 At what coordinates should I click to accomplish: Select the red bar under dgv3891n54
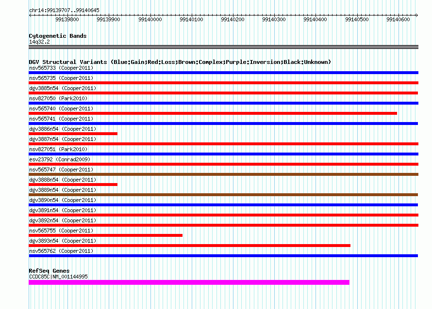(223, 215)
